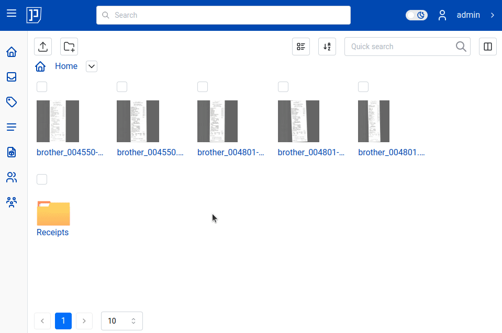This screenshot has width=502, height=333.
Task: Open the Inbox from the sidebar
Action: (12, 77)
